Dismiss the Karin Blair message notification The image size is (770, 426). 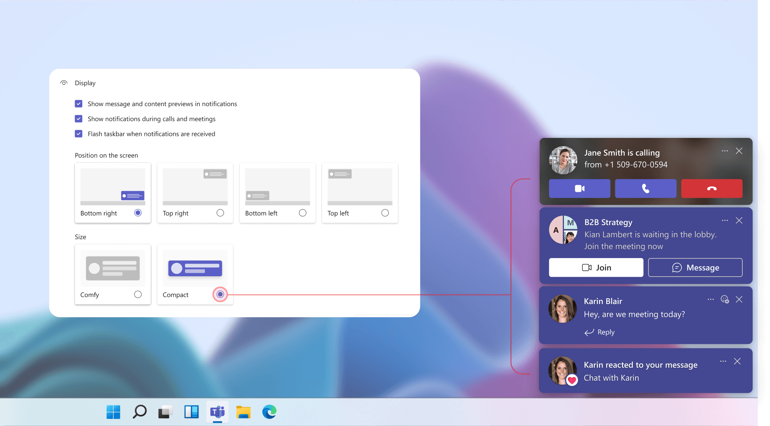(739, 300)
